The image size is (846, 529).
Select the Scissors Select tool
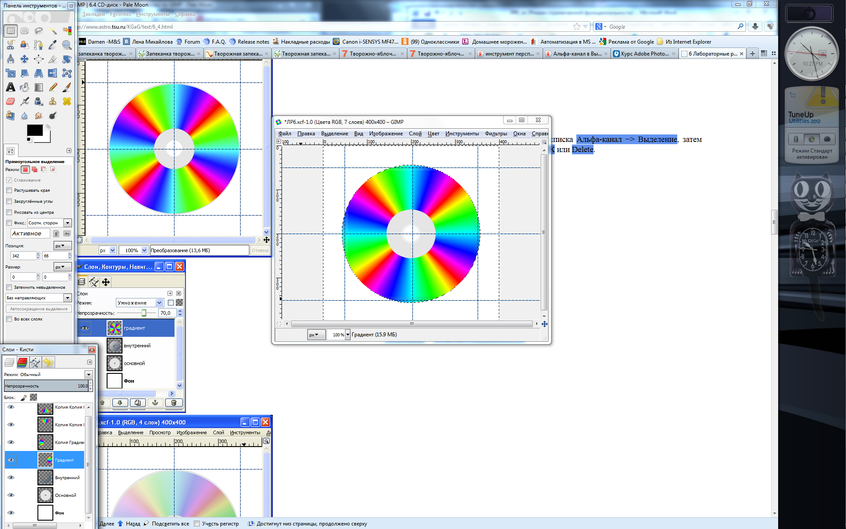click(11, 45)
